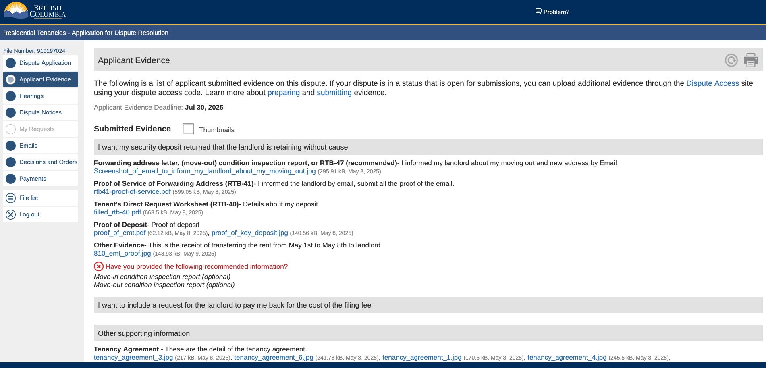The width and height of the screenshot is (766, 368).
Task: Enable the Thumbnails checkbox
Action: [x=188, y=129]
